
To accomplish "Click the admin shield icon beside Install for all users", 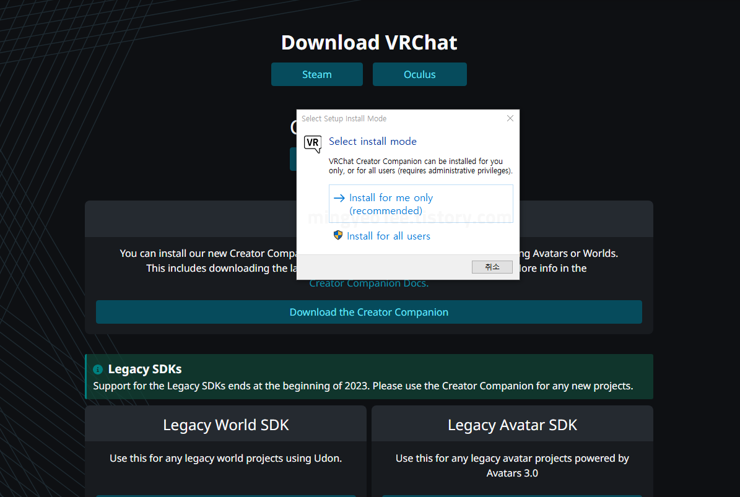I will (x=338, y=235).
